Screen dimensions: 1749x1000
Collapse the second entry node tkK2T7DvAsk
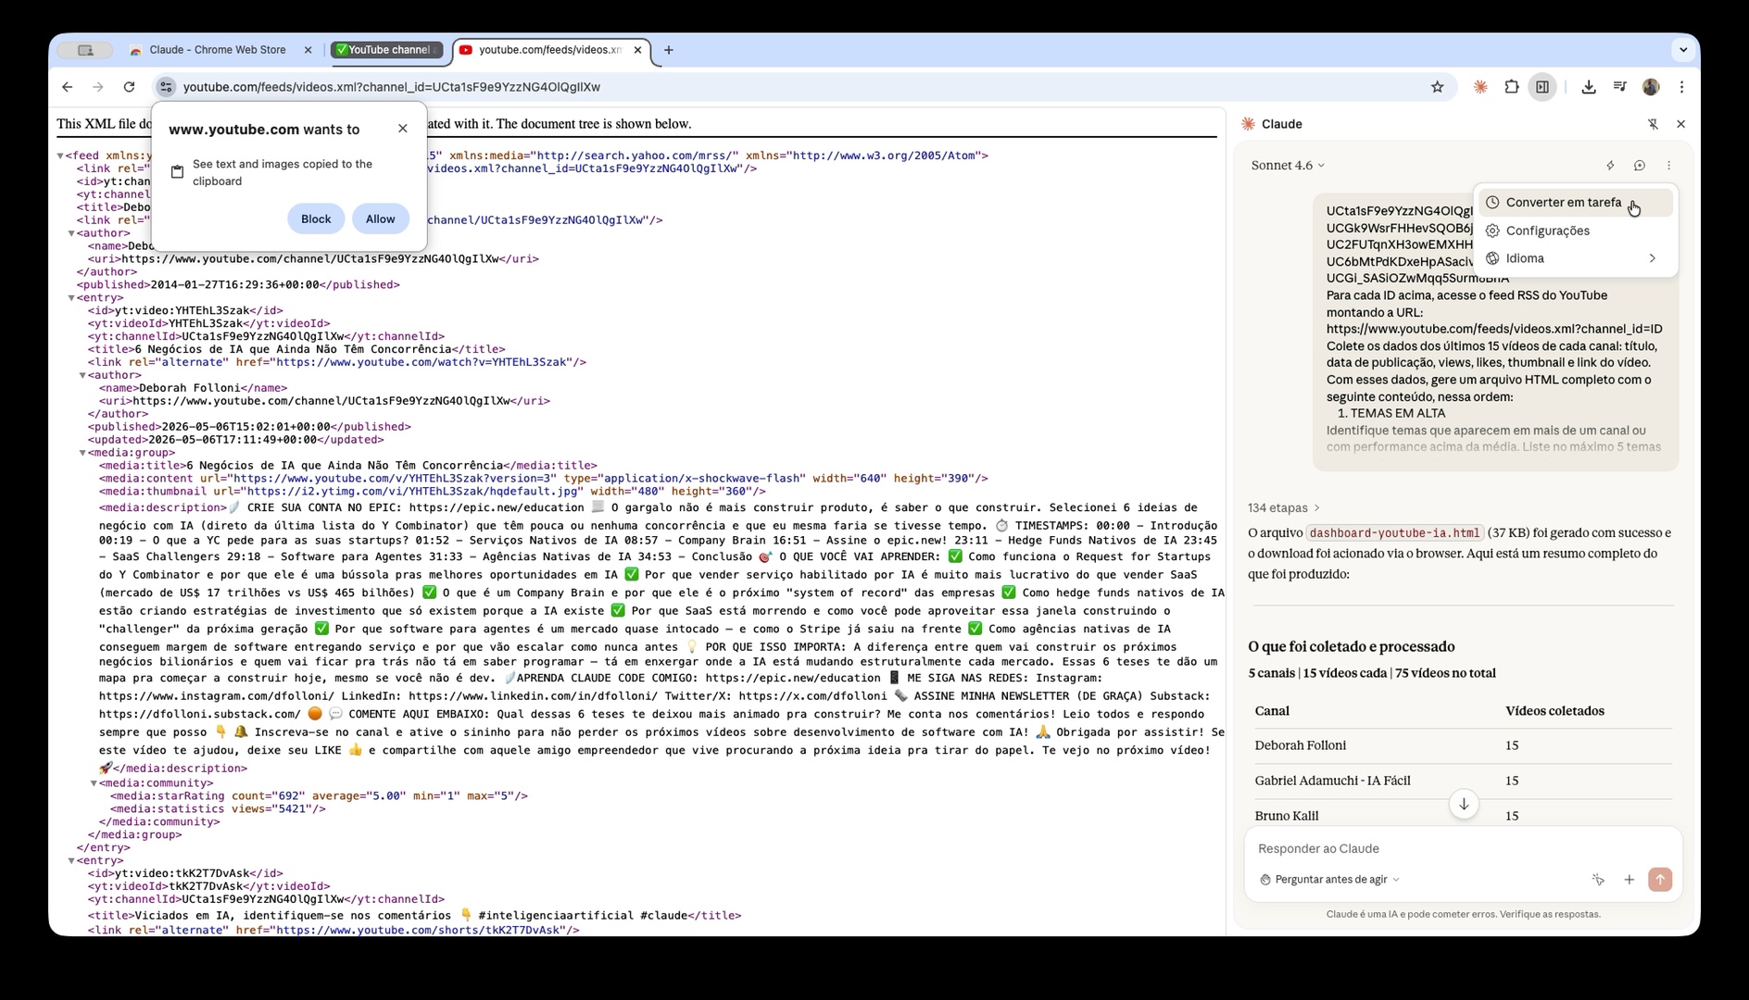[71, 861]
